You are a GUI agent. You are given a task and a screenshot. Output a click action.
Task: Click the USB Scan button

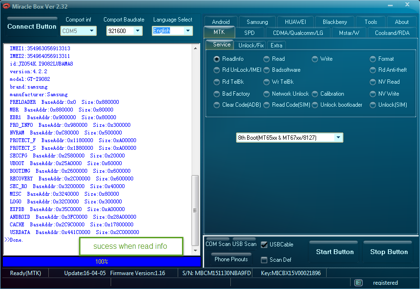(x=244, y=244)
